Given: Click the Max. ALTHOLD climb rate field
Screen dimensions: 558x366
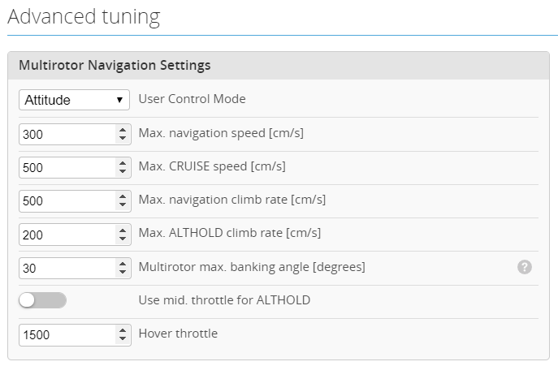Looking at the screenshot, I should pyautogui.click(x=67, y=235).
